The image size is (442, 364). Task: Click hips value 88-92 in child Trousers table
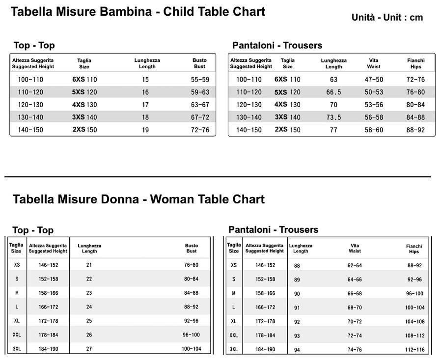click(x=415, y=130)
